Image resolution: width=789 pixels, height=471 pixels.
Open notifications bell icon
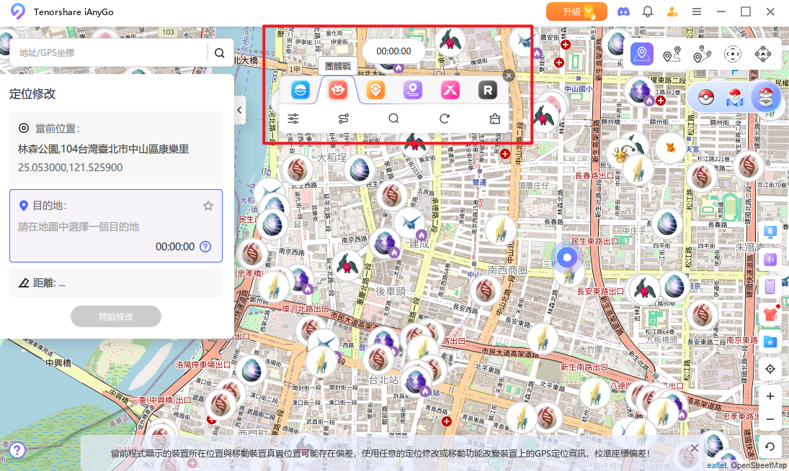coord(648,12)
